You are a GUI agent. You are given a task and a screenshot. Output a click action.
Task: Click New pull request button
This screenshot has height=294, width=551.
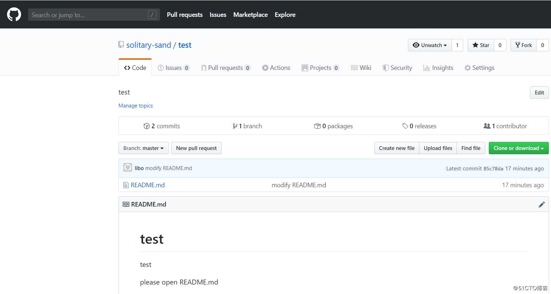[x=196, y=148]
